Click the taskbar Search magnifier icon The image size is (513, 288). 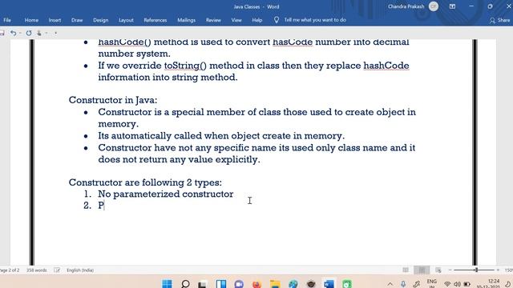(185, 284)
